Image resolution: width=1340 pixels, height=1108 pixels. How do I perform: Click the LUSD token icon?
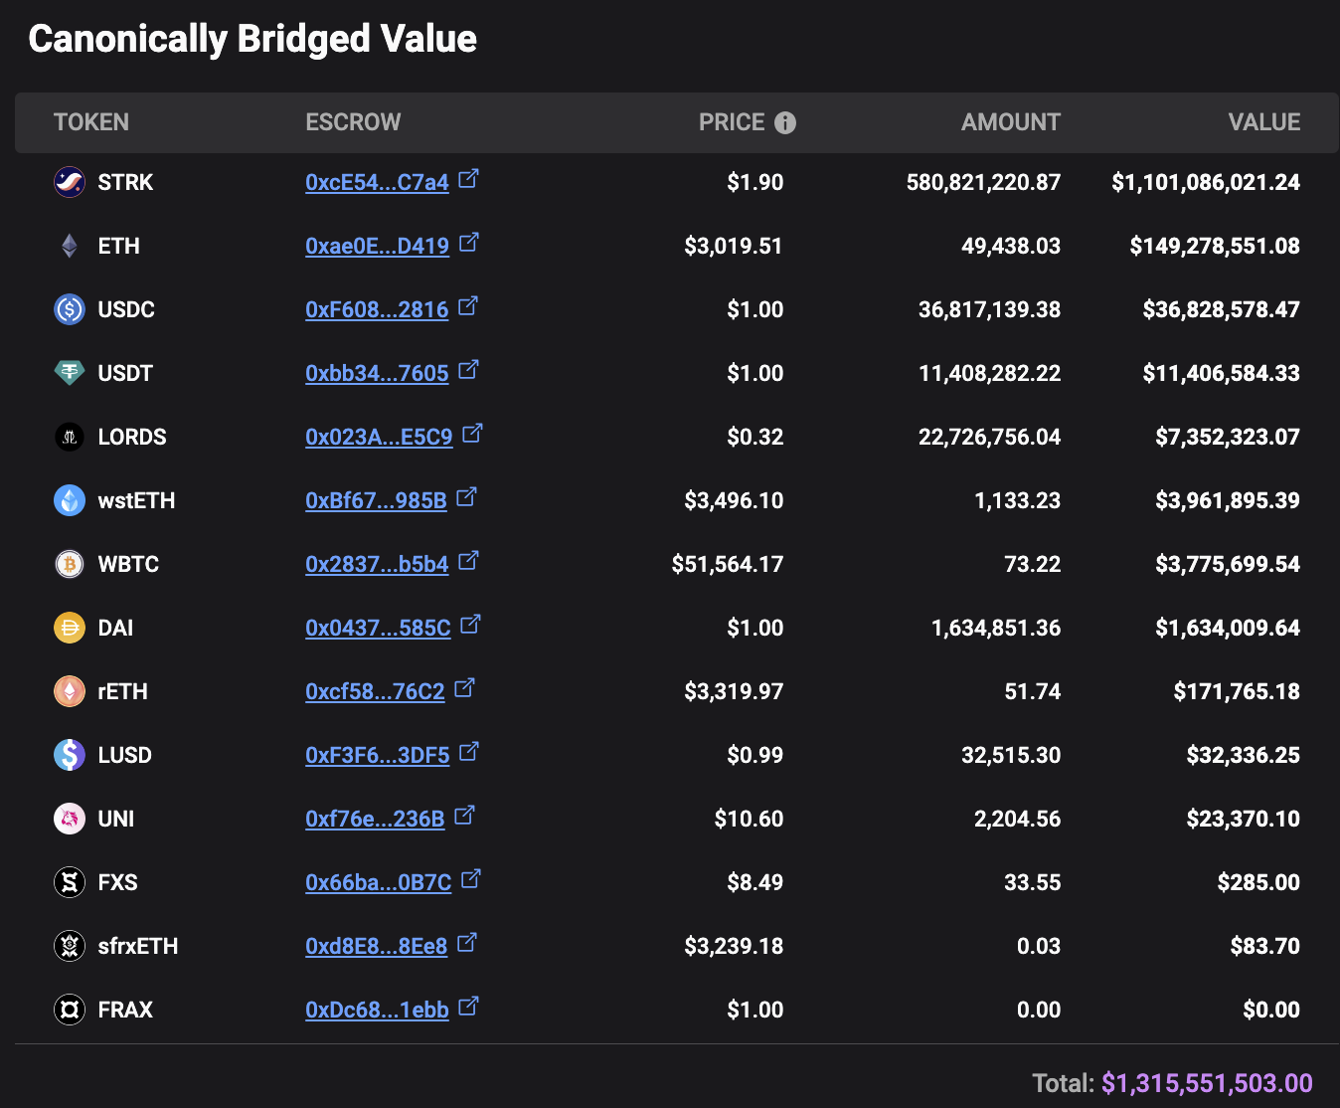[70, 755]
